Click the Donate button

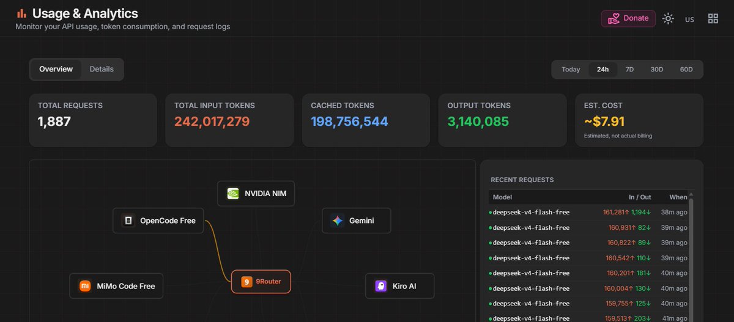click(x=628, y=19)
